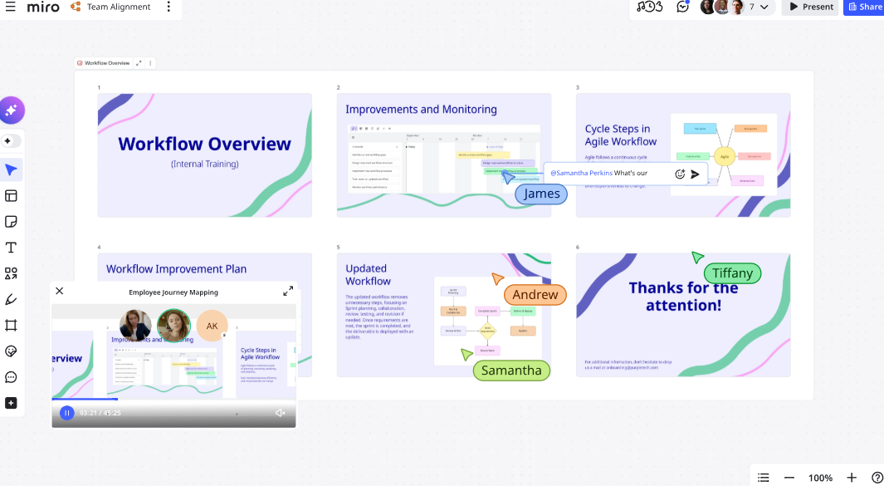This screenshot has width=884, height=486.
Task: Choose the Select arrow tool
Action: (x=12, y=170)
